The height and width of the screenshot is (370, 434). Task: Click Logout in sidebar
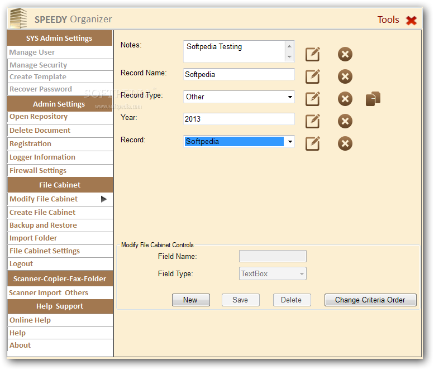pos(60,264)
